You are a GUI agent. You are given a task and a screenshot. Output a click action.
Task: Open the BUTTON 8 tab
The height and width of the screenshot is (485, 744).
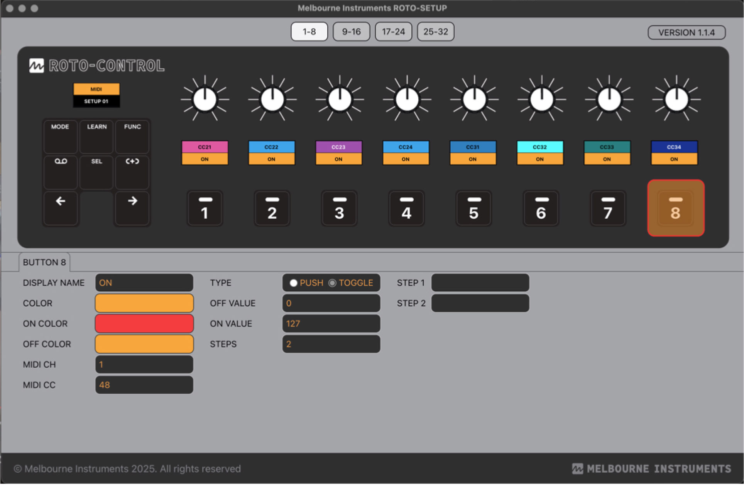click(x=44, y=262)
